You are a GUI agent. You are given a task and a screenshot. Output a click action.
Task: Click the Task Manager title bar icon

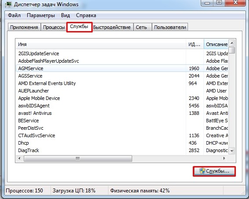pos(8,4)
